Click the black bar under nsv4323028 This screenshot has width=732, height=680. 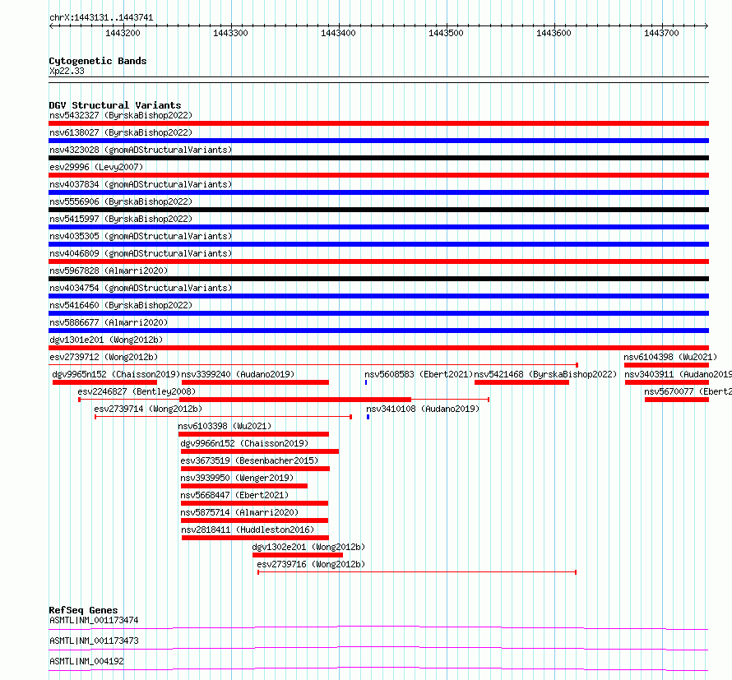tap(378, 158)
